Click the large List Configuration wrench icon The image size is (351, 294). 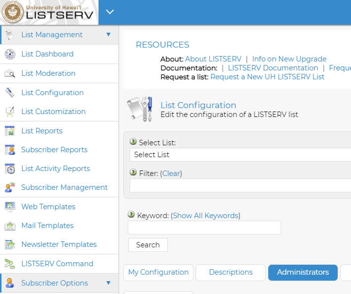click(x=140, y=109)
